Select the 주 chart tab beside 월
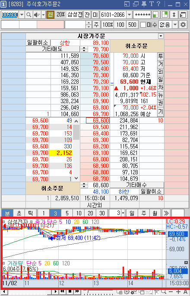 tap(144, 213)
